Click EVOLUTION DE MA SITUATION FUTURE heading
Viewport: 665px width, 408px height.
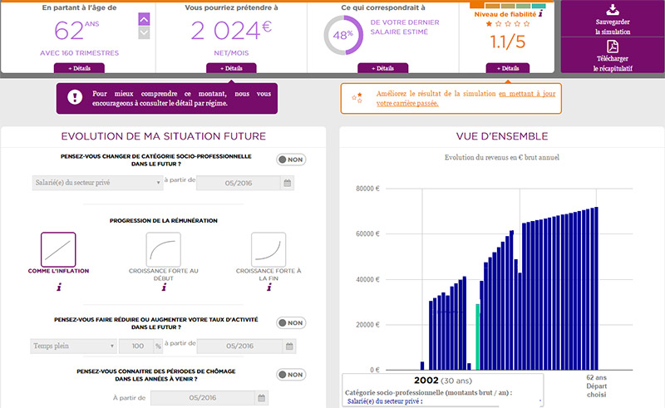(163, 136)
